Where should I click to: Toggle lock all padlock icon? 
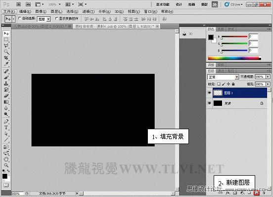click(x=233, y=84)
